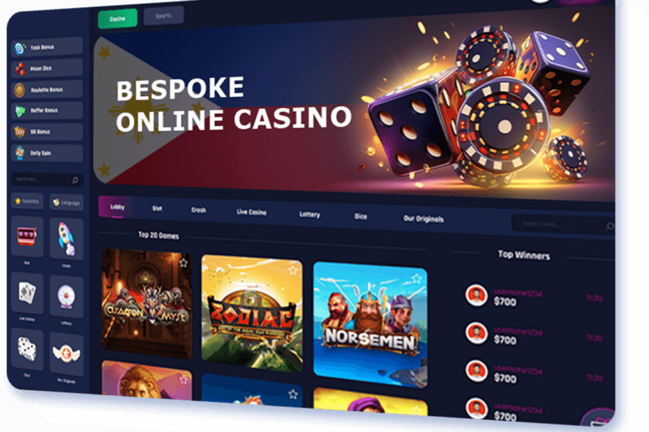Image resolution: width=649 pixels, height=432 pixels.
Task: Open the Daily Spin sidebar item
Action: (x=47, y=153)
